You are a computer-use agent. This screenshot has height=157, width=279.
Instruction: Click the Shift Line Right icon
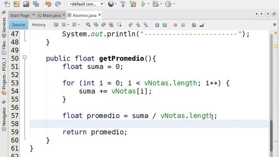coord(165,25)
